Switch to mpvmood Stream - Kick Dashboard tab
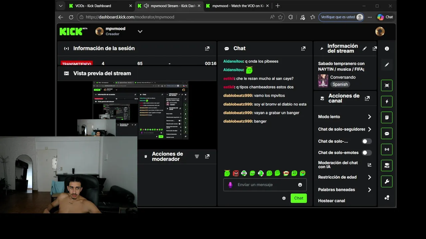The height and width of the screenshot is (239, 426). [x=169, y=6]
